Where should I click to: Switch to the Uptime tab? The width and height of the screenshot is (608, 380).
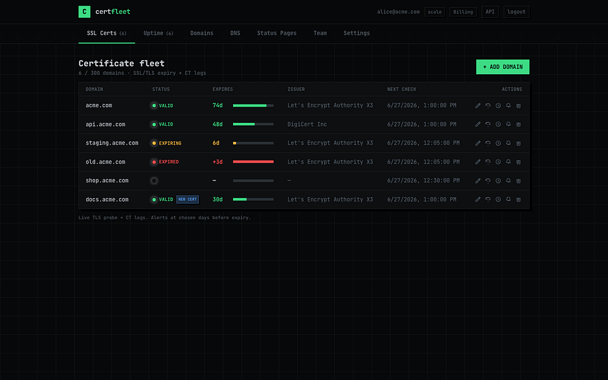tap(158, 34)
